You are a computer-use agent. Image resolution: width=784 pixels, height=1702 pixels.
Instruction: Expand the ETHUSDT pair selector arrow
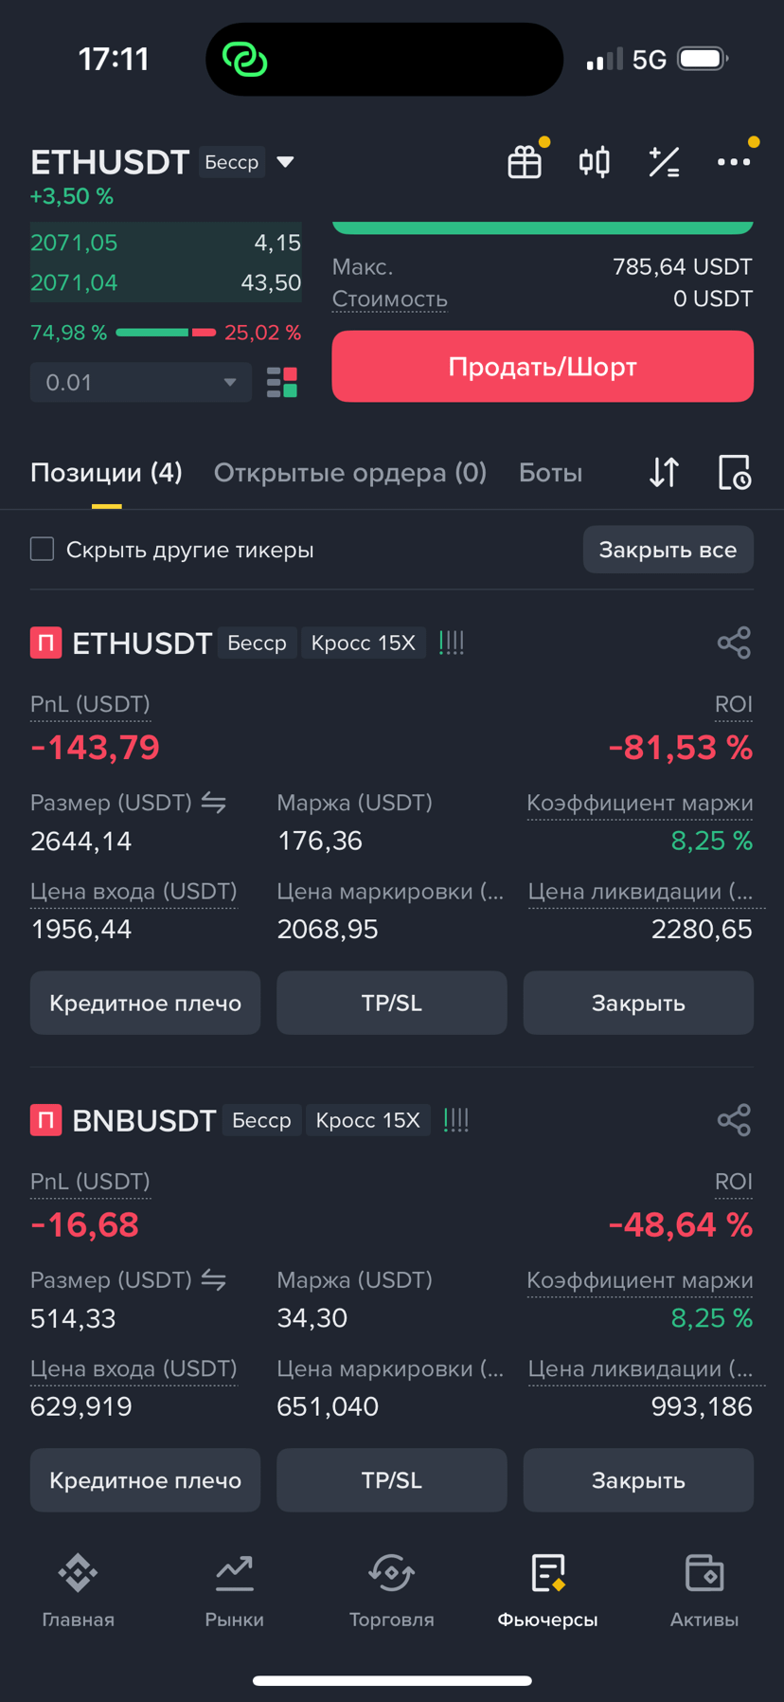click(285, 162)
